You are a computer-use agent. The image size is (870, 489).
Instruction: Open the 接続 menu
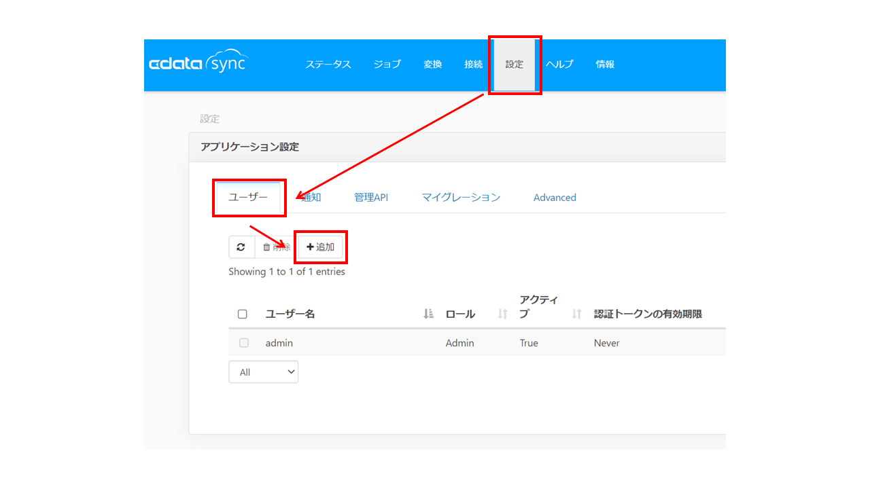[474, 65]
